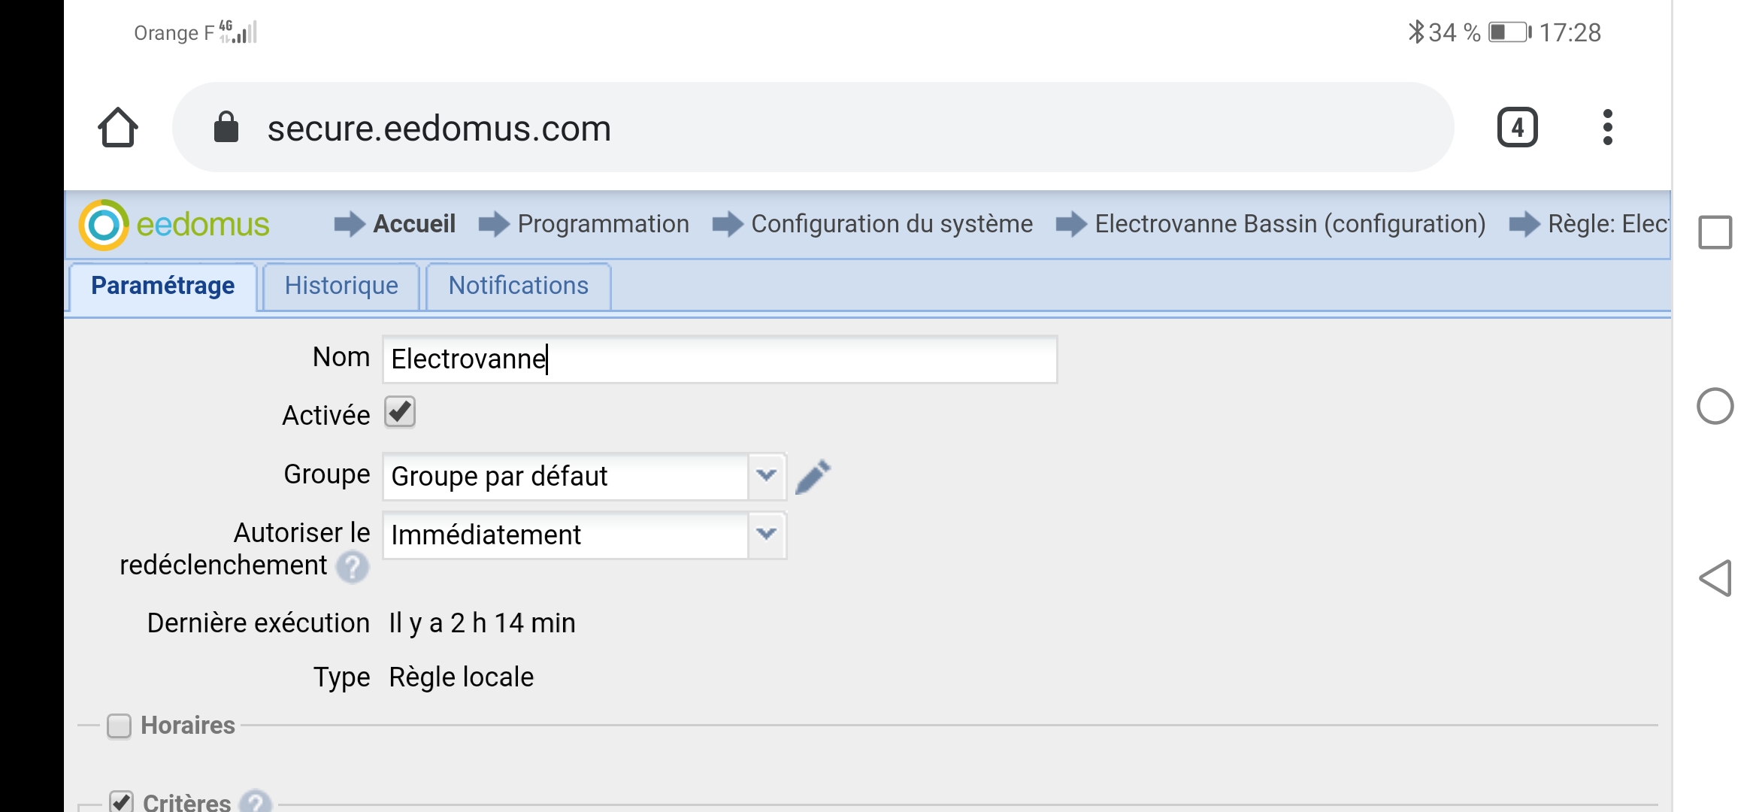Tap the Bluetooth status icon
Viewport: 1759px width, 812px height.
click(x=1416, y=32)
